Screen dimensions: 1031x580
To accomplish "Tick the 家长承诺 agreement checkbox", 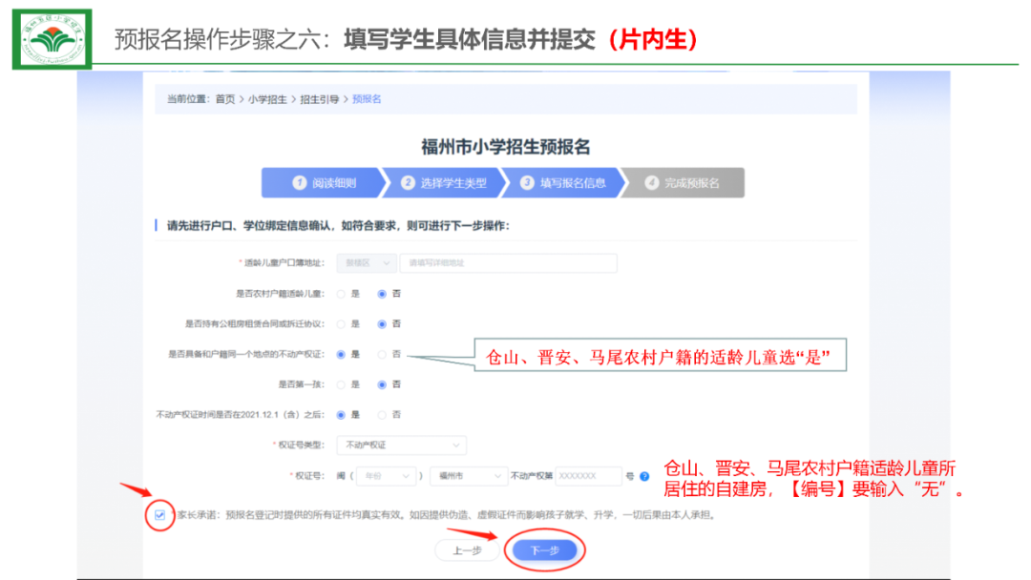I will 160,515.
